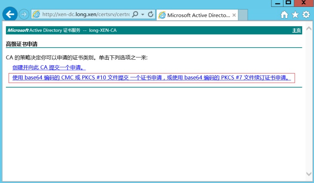The image size is (314, 183).
Task: Go back with the browser back arrow
Action: pos(10,14)
